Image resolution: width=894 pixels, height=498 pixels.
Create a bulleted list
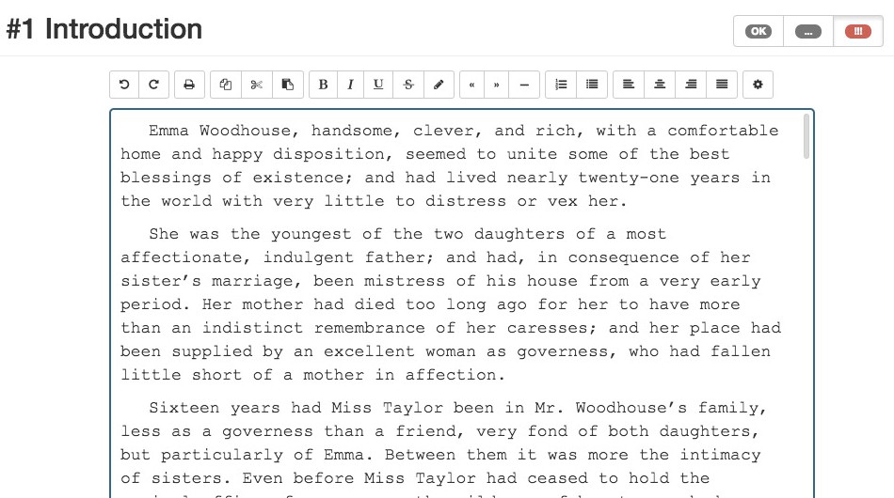pyautogui.click(x=592, y=85)
